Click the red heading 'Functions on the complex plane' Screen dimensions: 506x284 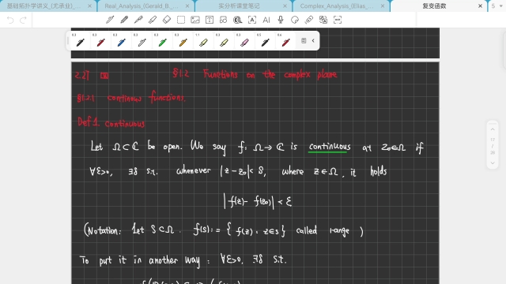tap(270, 74)
